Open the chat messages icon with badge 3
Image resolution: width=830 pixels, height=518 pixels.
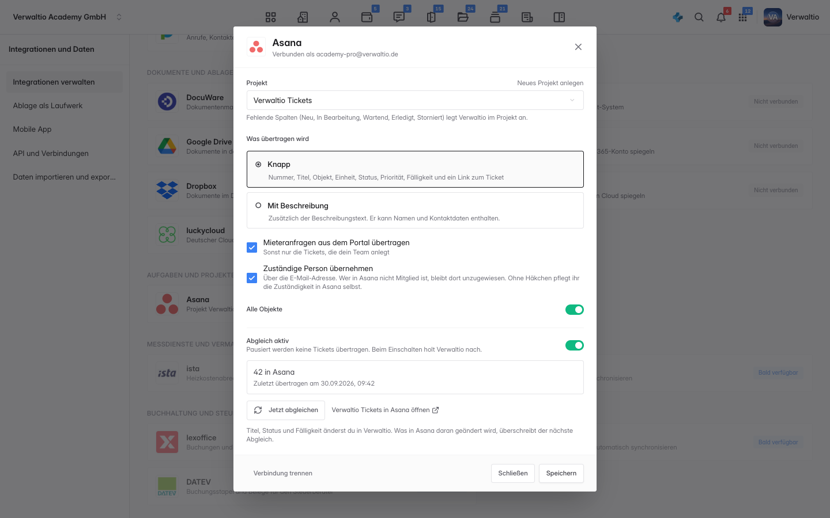pyautogui.click(x=399, y=17)
